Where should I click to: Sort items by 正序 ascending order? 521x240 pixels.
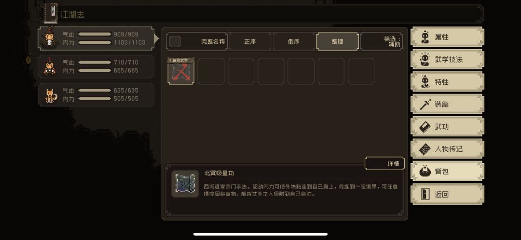pyautogui.click(x=250, y=41)
